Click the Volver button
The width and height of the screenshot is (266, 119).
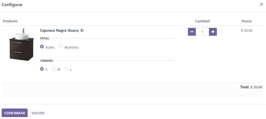38,113
